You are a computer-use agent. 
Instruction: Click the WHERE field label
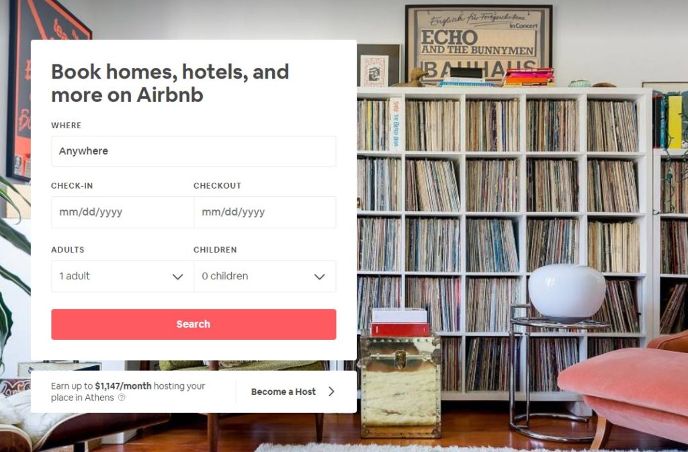click(67, 126)
